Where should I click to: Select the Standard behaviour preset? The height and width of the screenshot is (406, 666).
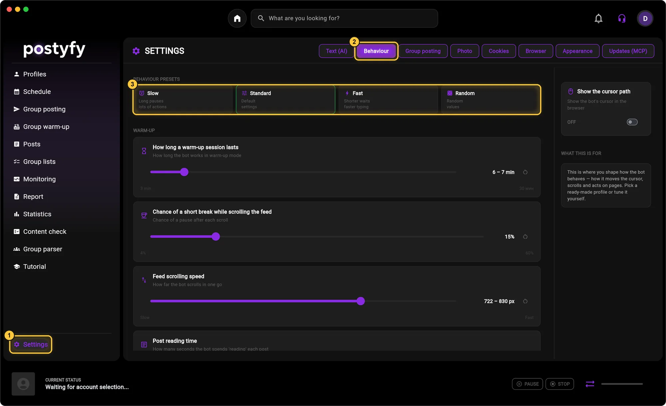[x=285, y=100]
